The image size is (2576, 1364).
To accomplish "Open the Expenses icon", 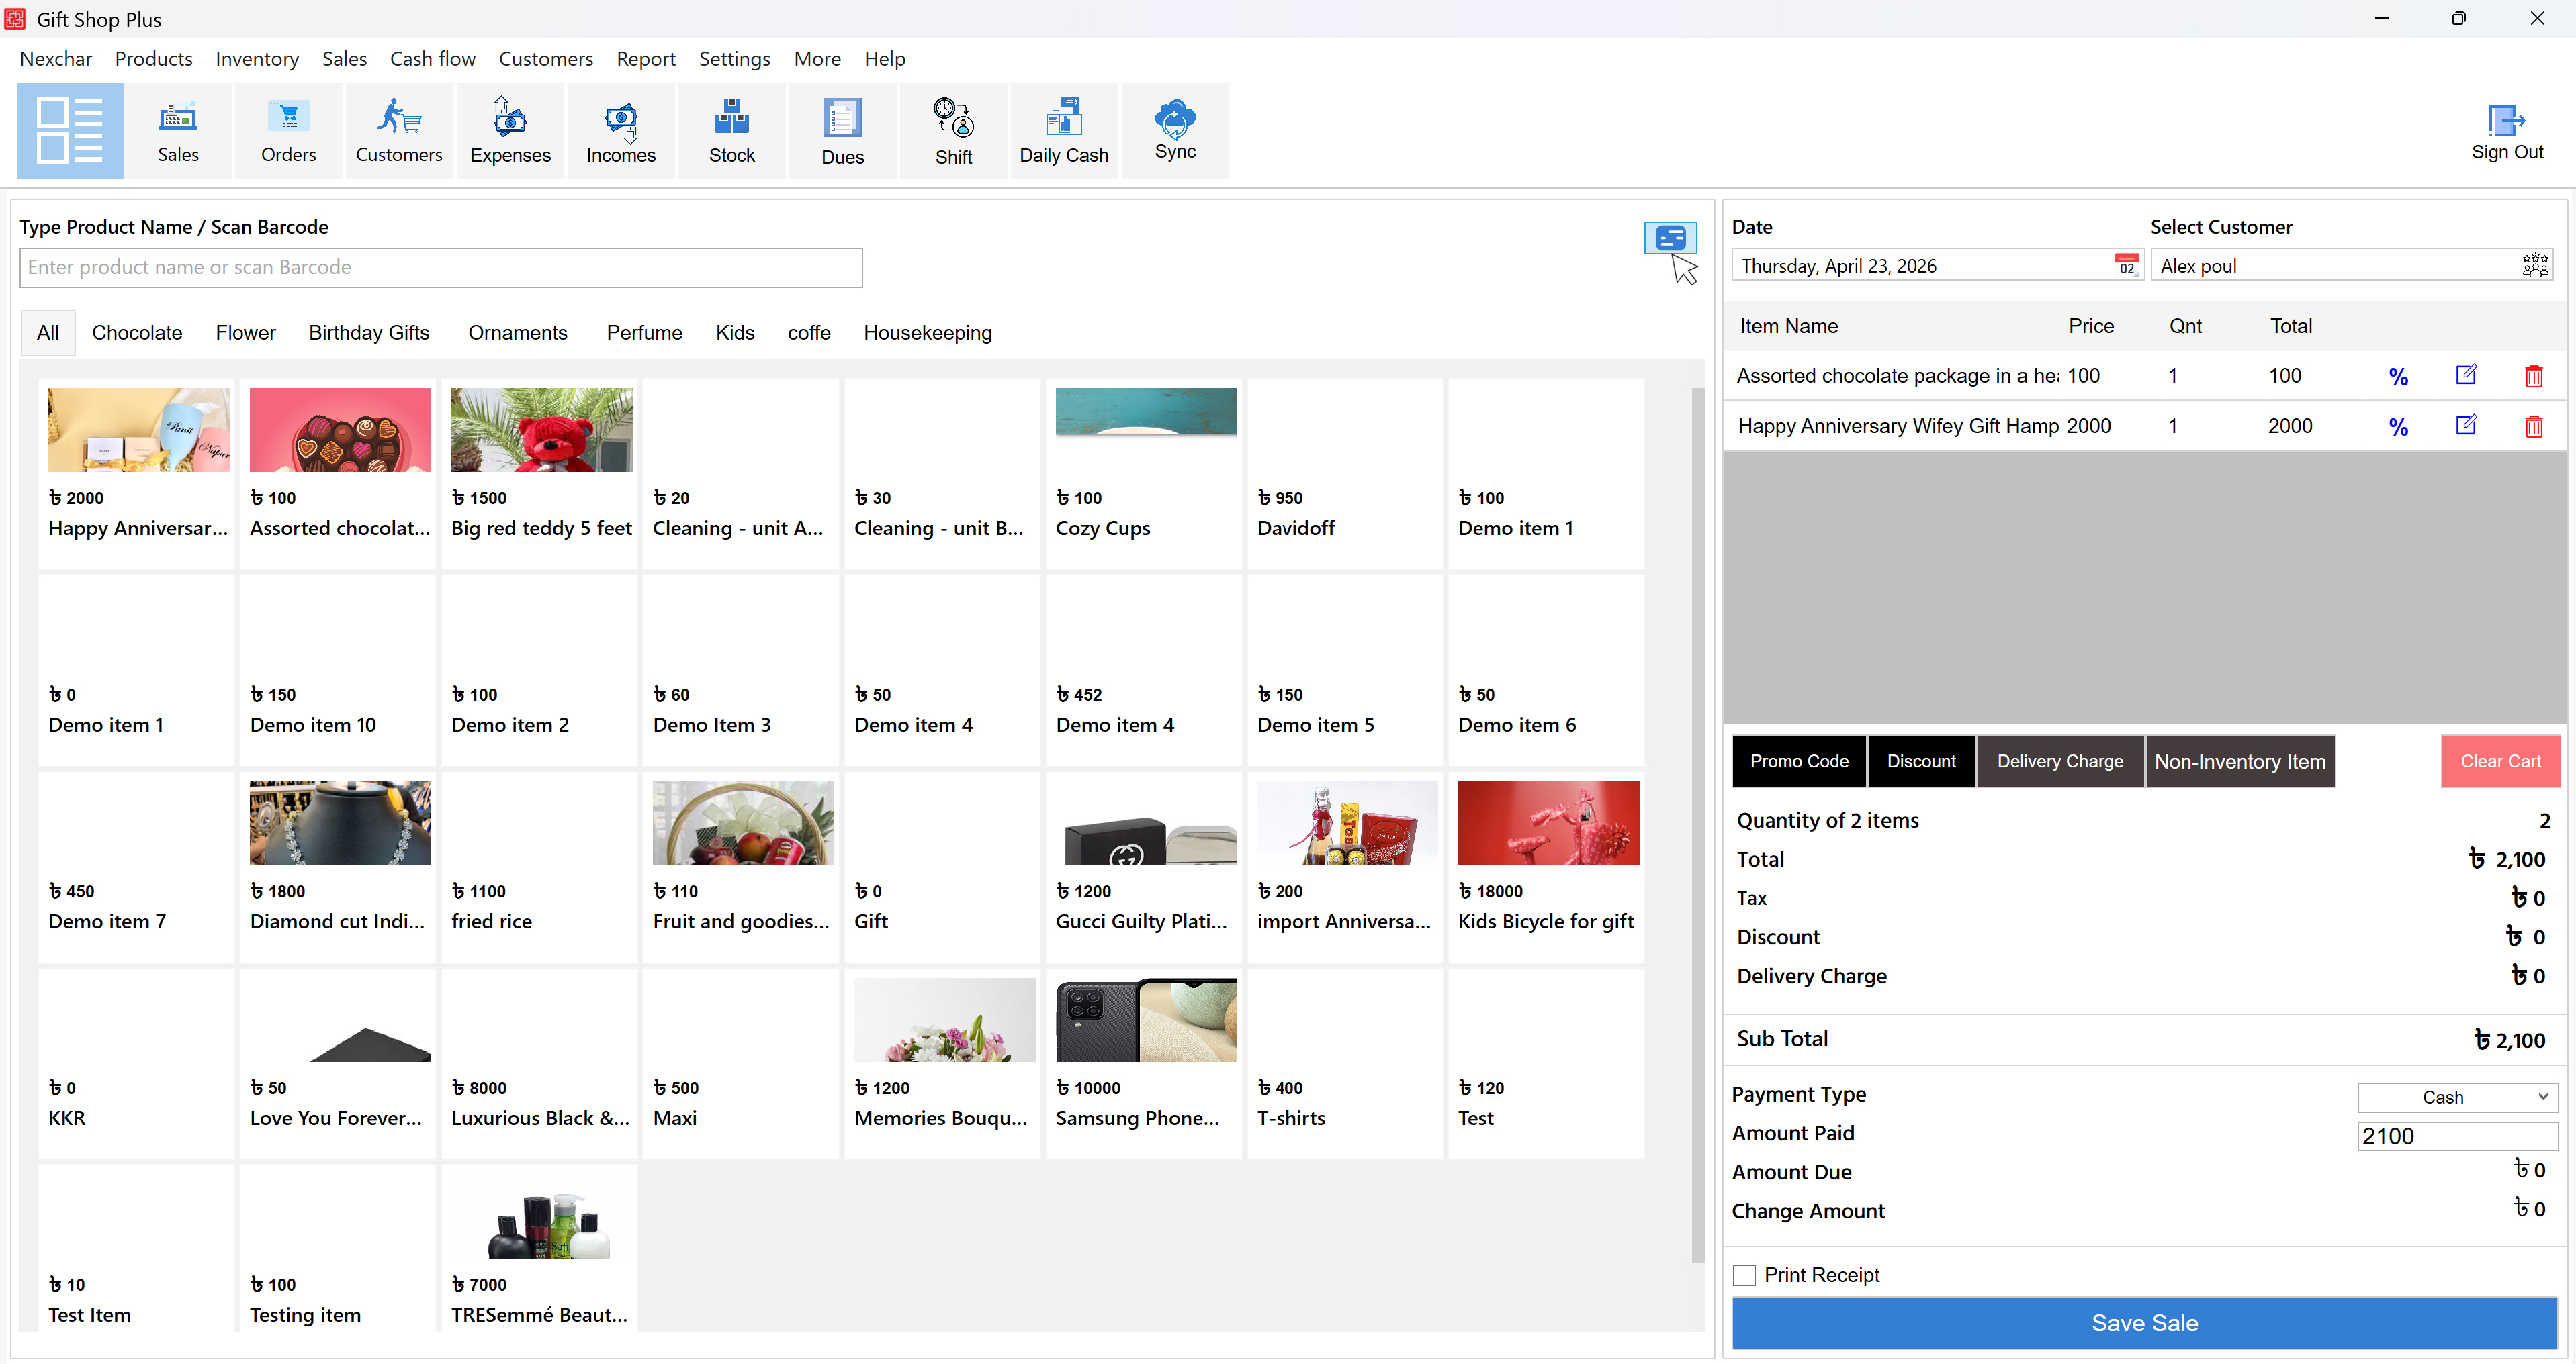I will point(510,130).
